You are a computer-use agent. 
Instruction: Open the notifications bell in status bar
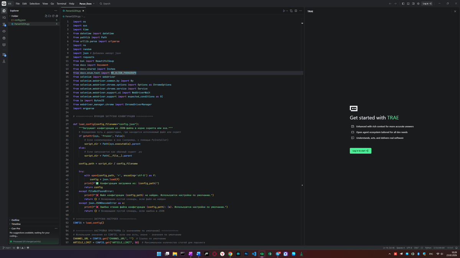coord(456,248)
